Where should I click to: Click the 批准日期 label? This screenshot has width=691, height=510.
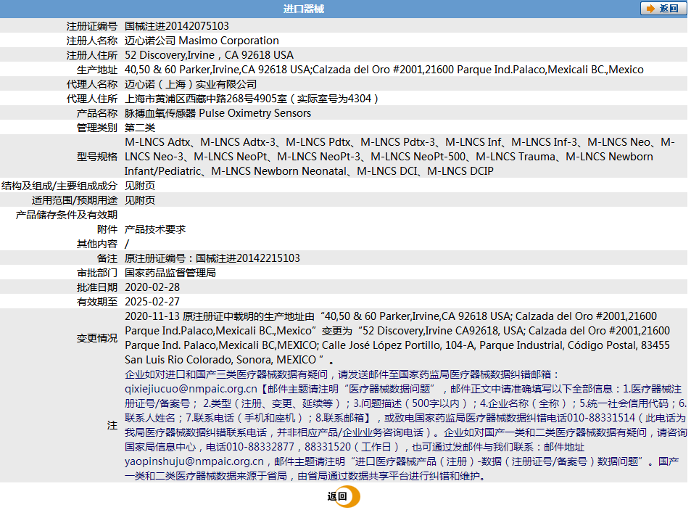tap(97, 287)
